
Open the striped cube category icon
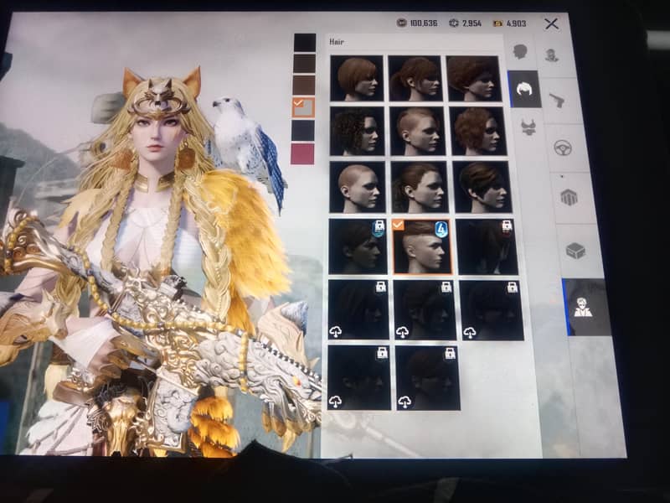(x=569, y=198)
